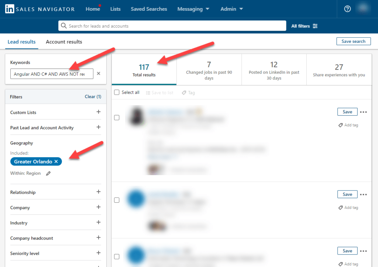Expand the Industry filter
The height and width of the screenshot is (267, 378).
pos(98,222)
